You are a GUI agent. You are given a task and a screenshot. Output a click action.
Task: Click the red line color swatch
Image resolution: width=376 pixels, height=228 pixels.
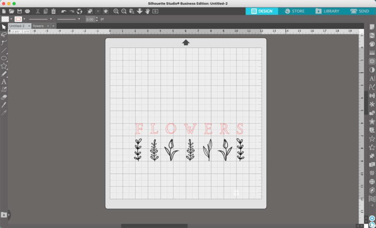(x=18, y=19)
